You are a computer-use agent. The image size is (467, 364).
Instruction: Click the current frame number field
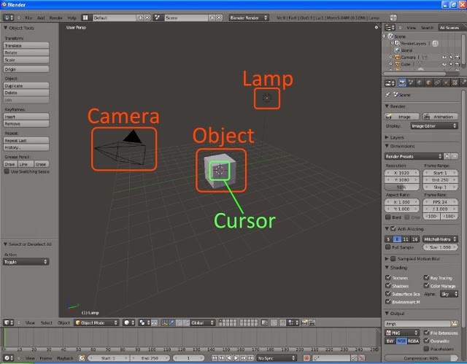(x=188, y=358)
